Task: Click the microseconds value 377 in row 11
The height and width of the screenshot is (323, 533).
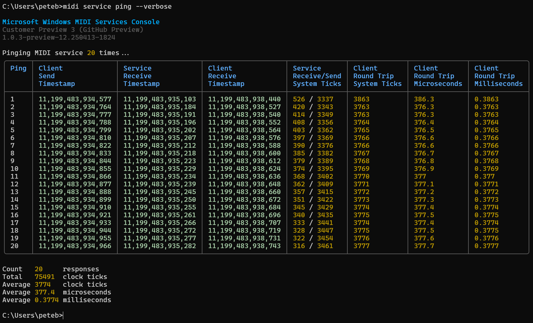Action: (x=420, y=176)
